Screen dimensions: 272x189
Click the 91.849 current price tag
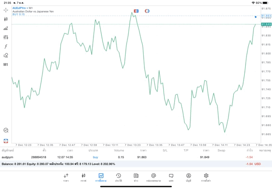[266, 24]
